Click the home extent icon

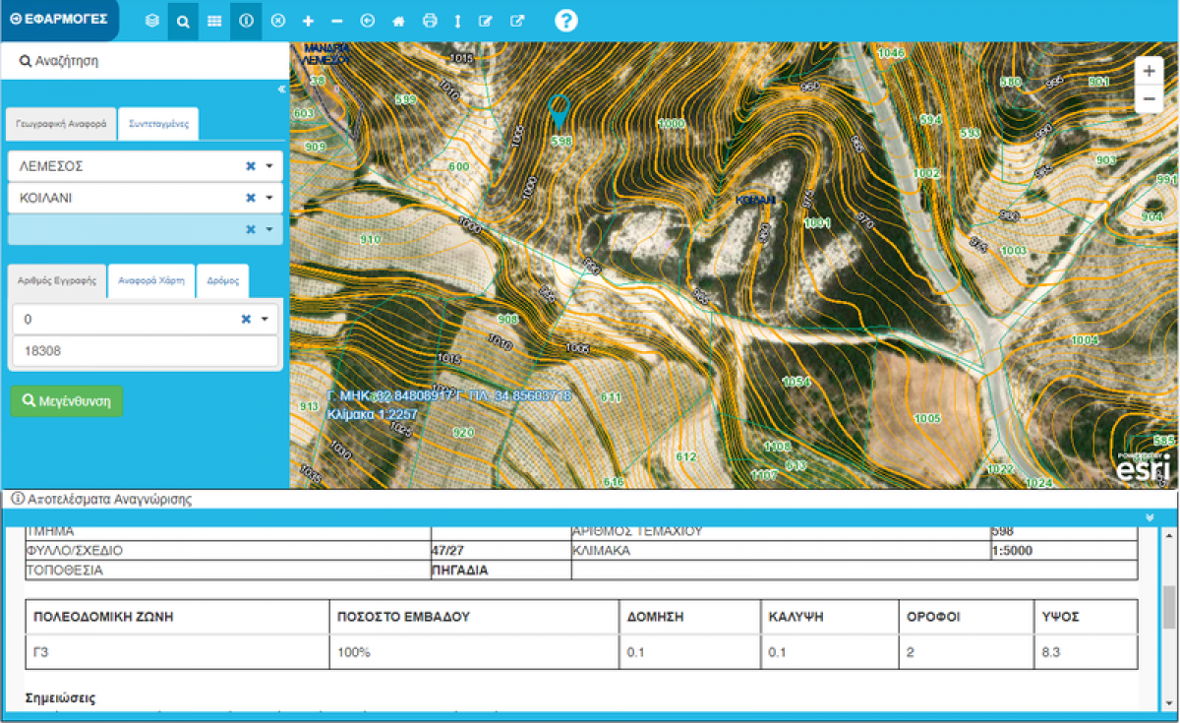click(398, 21)
